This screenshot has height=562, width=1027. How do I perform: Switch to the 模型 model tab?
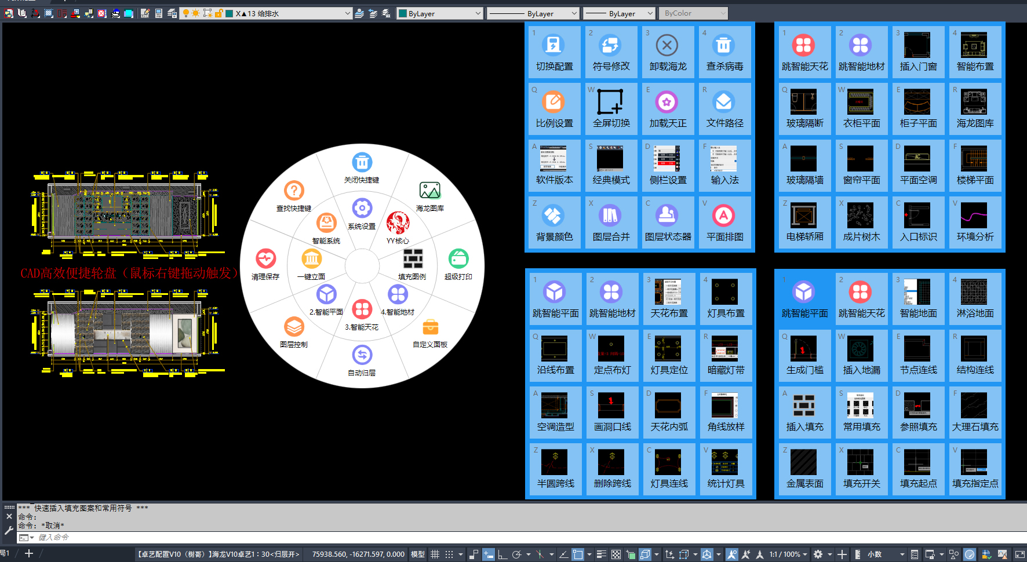[417, 554]
